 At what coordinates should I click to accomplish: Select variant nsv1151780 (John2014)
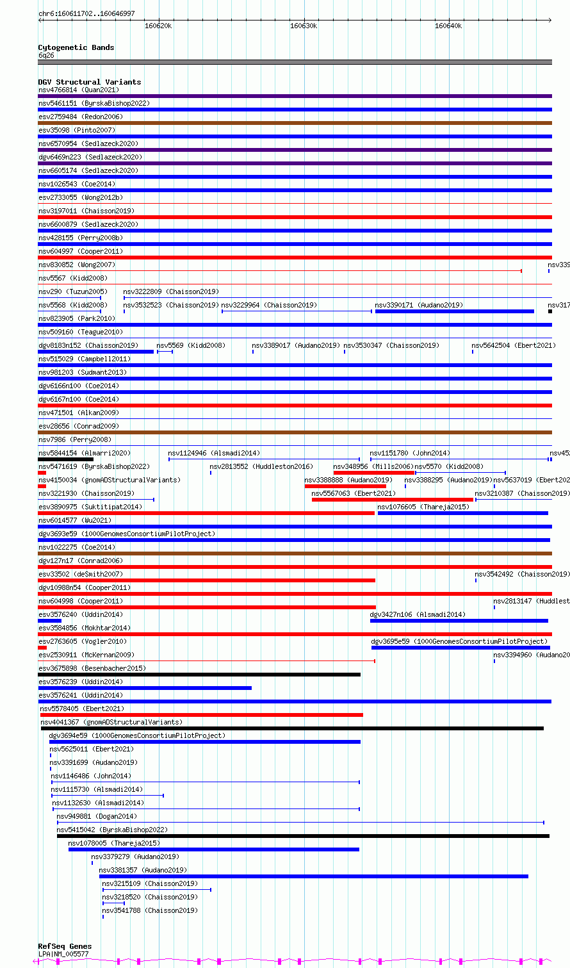point(410,453)
